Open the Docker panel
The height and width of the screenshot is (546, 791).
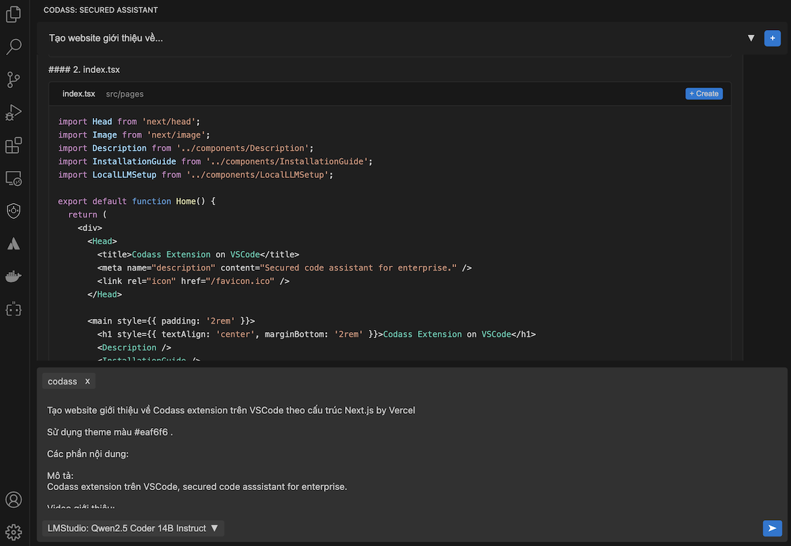pyautogui.click(x=14, y=277)
